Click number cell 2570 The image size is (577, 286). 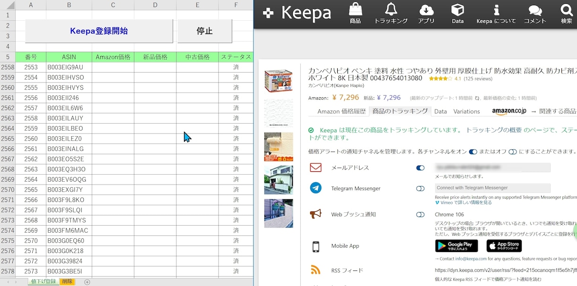(31, 241)
